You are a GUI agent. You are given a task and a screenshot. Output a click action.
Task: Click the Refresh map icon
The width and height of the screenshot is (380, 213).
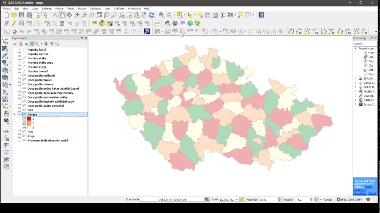tap(151, 15)
